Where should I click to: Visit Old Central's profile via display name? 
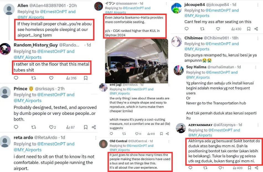pyautogui.click(x=118, y=141)
